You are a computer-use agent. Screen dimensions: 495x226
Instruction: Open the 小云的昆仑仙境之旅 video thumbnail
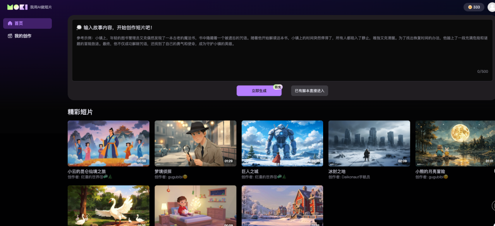pyautogui.click(x=108, y=143)
